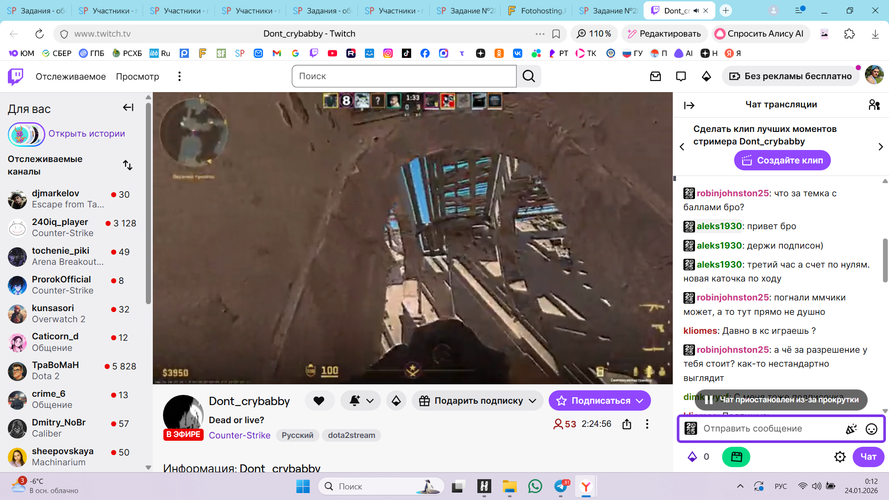Screen dimensions: 889x500
Task: Open the emote picker smiley icon
Action: point(871,429)
